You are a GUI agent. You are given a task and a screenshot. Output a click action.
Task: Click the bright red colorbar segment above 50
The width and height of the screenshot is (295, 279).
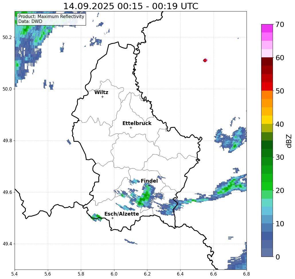[x=267, y=86]
